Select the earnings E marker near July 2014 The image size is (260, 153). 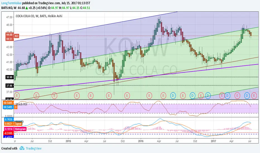click(36, 95)
